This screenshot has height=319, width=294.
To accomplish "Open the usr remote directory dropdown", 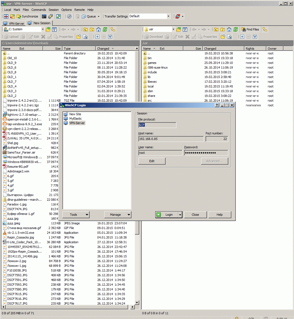I will 173,29.
